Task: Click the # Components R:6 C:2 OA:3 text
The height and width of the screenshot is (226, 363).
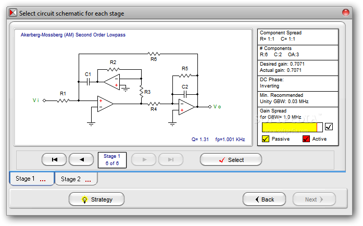Action: [x=279, y=52]
